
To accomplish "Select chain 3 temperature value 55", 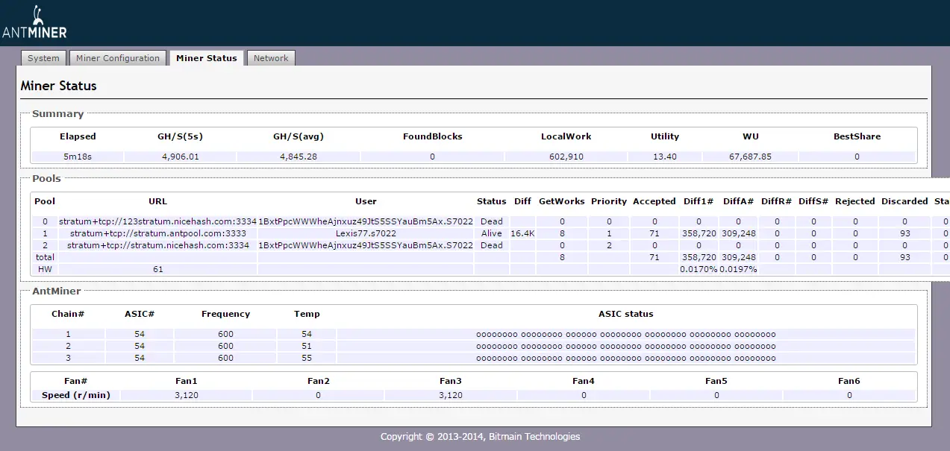I will (307, 359).
